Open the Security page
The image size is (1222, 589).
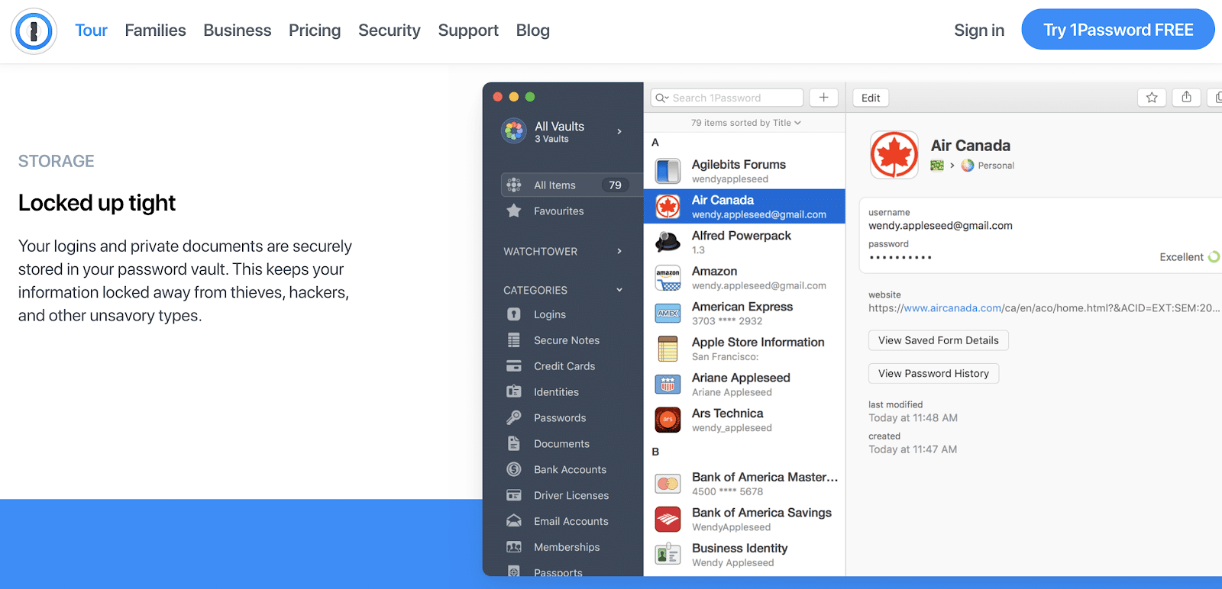tap(389, 31)
